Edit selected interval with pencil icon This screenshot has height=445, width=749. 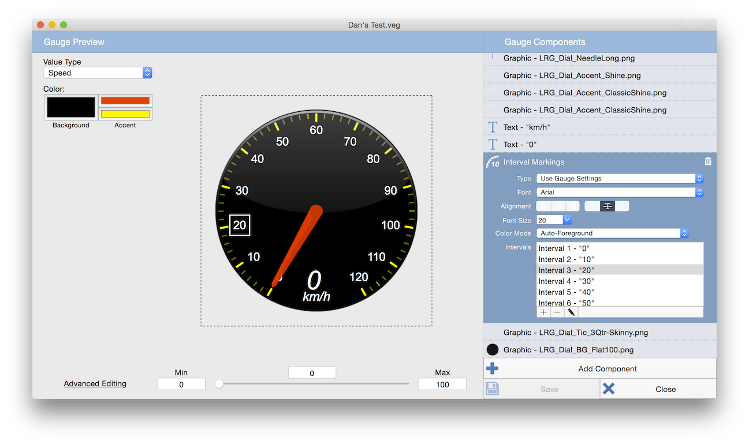(x=571, y=312)
